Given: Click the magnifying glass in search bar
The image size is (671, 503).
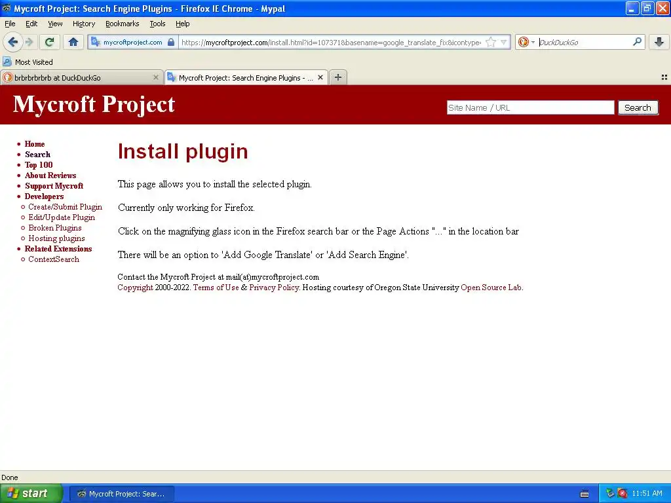Looking at the screenshot, I should [x=637, y=42].
